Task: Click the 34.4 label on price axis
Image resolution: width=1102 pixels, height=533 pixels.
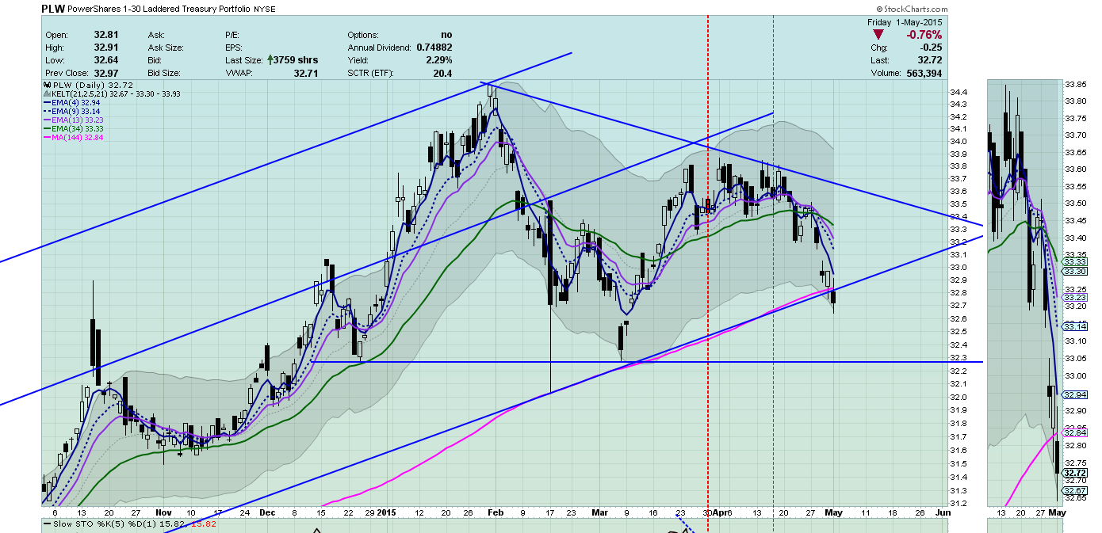Action: point(959,91)
